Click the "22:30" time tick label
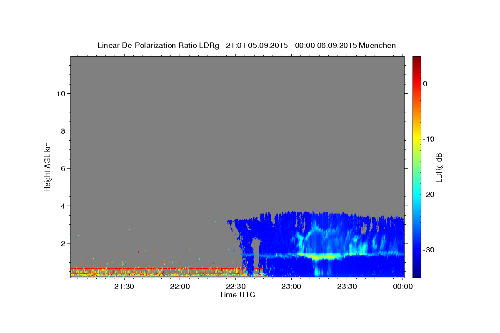This screenshot has height=333, width=500. pos(235,286)
